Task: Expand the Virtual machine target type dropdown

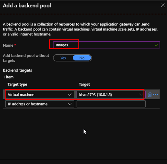Action: [40, 95]
